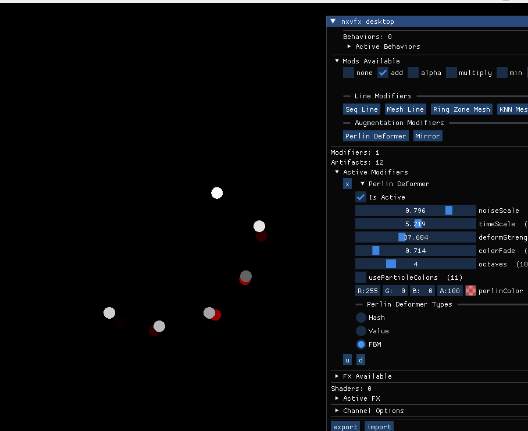Move the modifier up with the u icon
Image resolution: width=528 pixels, height=431 pixels.
point(347,360)
